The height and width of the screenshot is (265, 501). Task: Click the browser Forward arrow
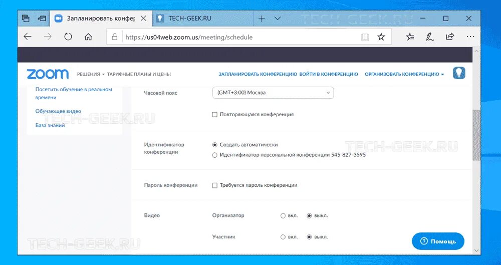coord(48,37)
